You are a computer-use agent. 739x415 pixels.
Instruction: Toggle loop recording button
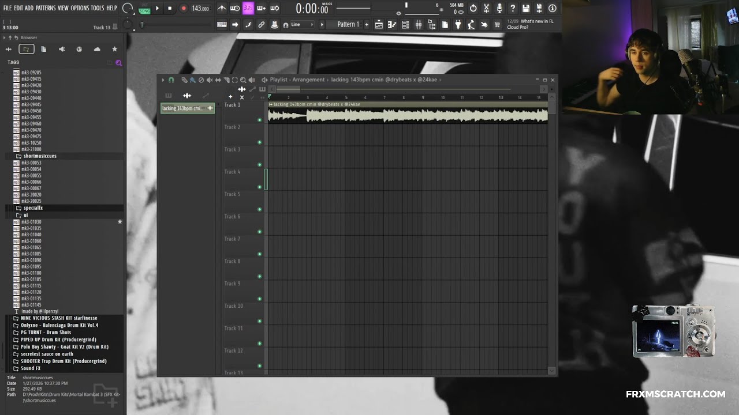pos(274,8)
